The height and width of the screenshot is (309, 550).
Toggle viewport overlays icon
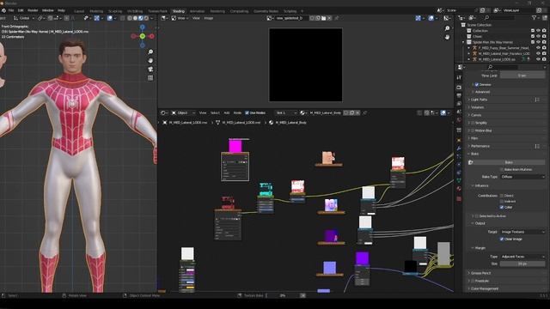click(x=110, y=18)
